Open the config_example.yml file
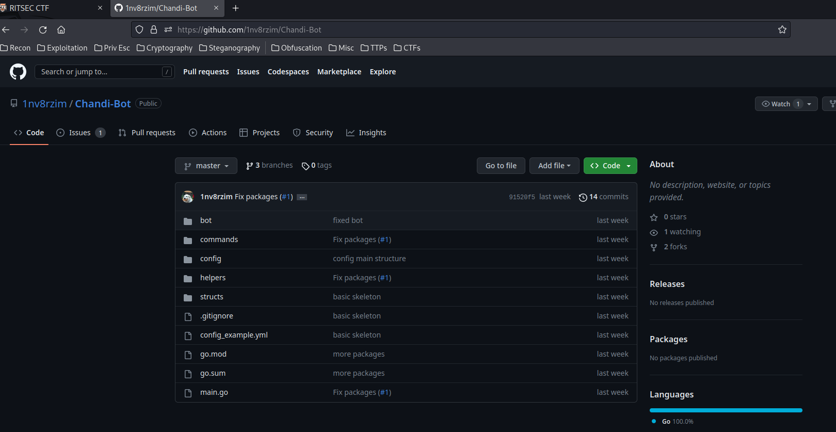Viewport: 836px width, 432px height. [234, 335]
